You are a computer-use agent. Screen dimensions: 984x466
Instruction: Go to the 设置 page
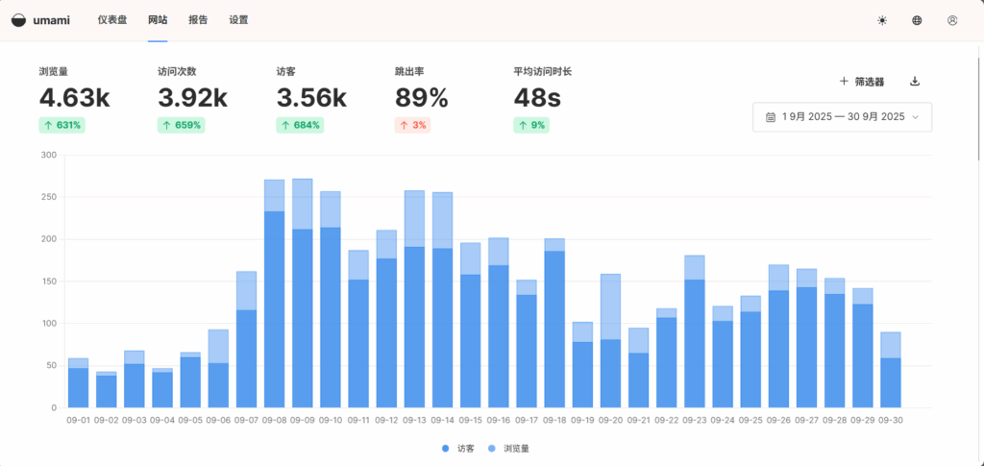[x=238, y=20]
